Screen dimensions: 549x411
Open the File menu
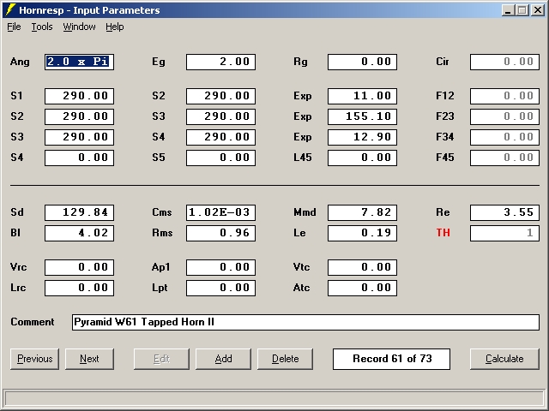point(14,27)
